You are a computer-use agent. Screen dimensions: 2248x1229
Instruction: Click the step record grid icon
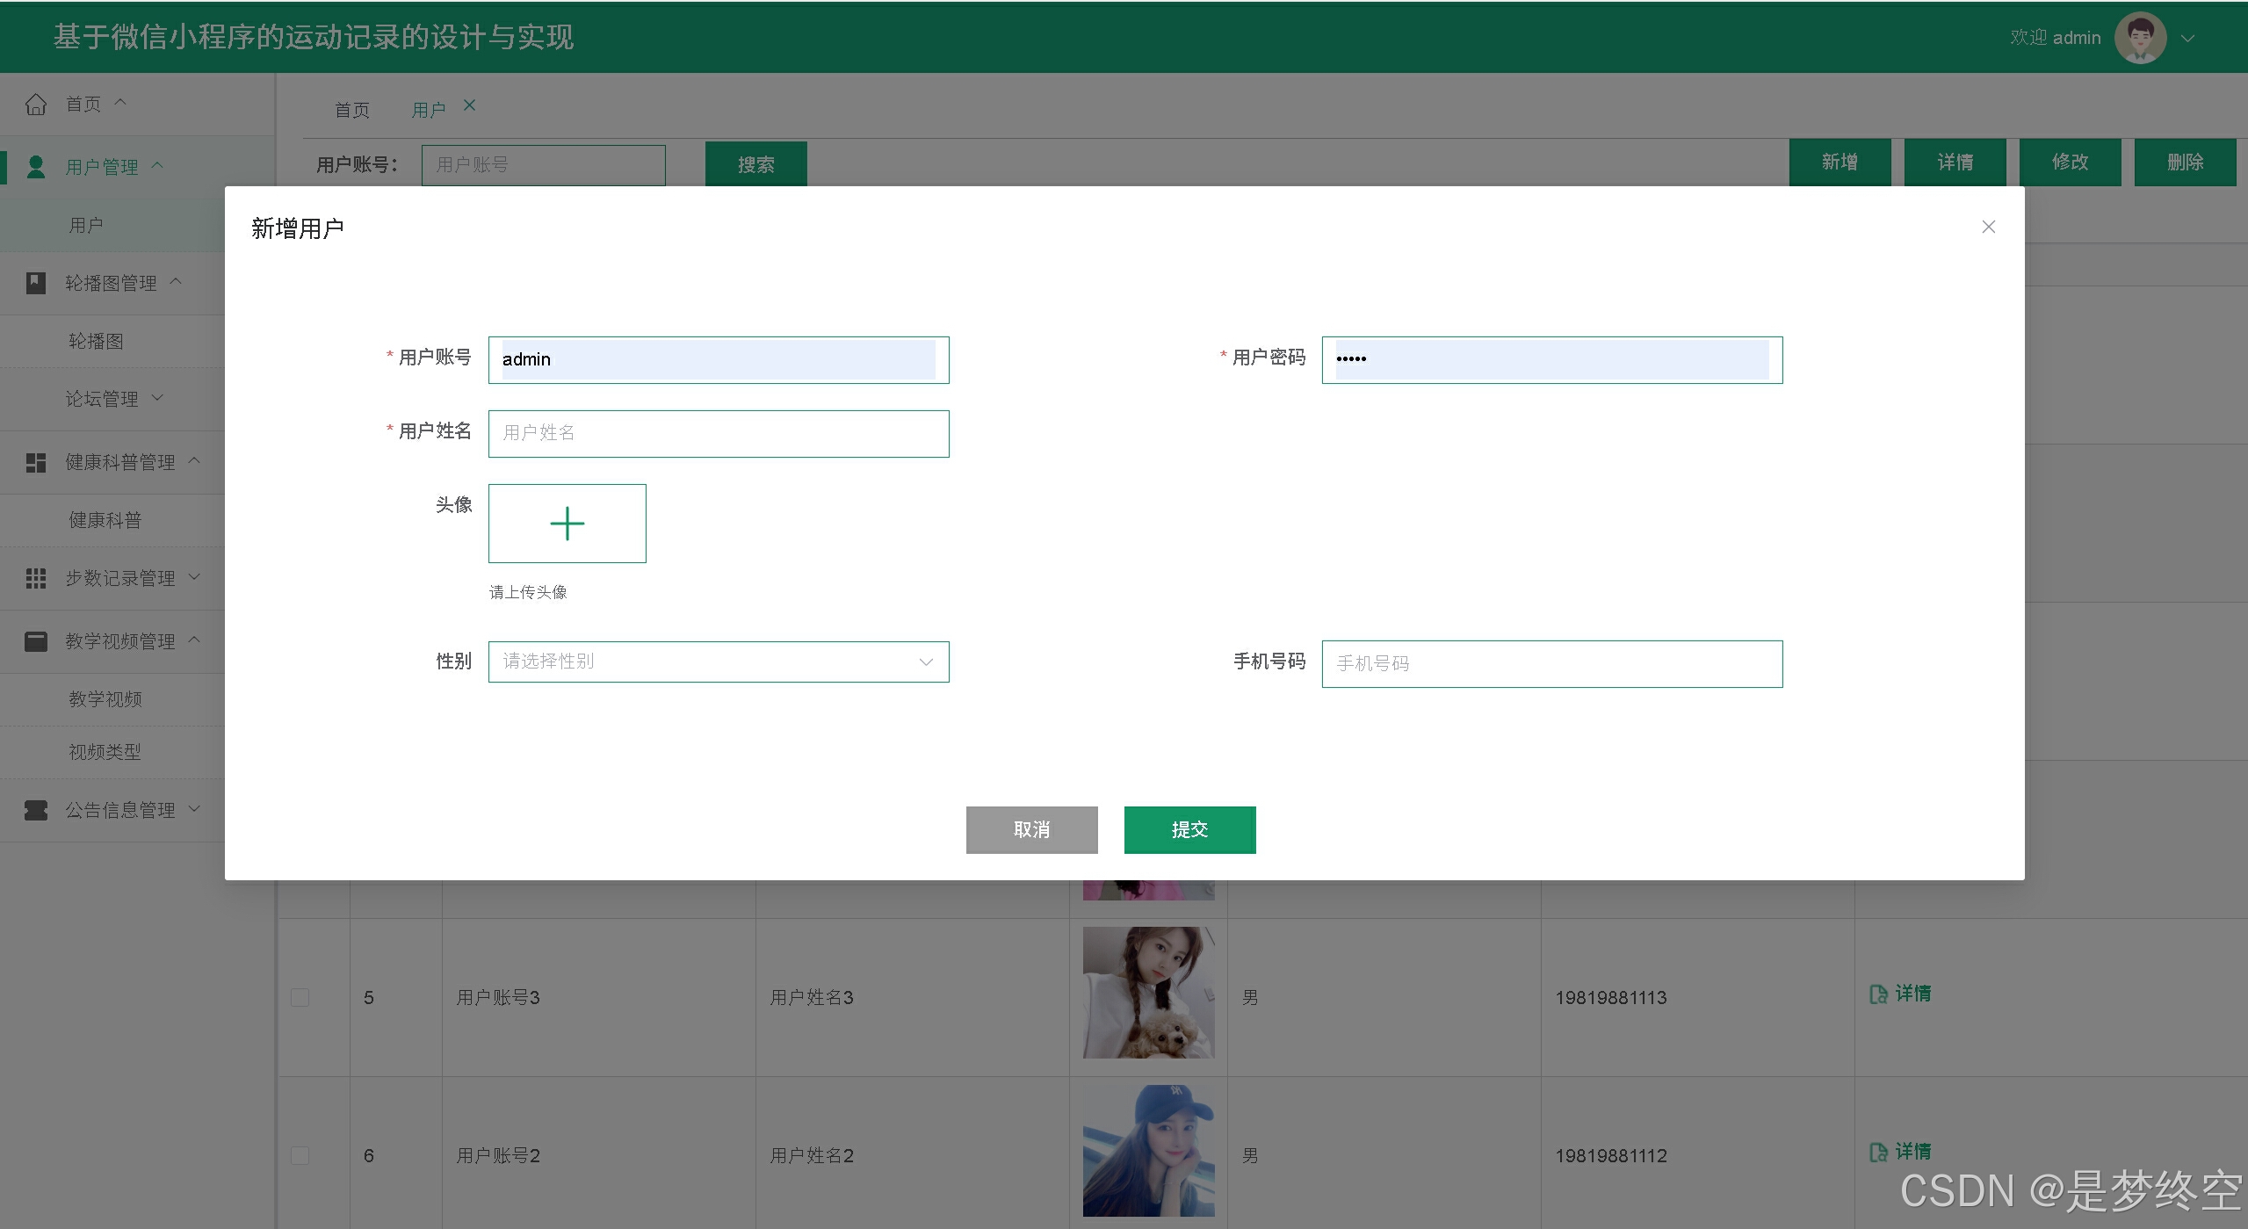coord(36,578)
